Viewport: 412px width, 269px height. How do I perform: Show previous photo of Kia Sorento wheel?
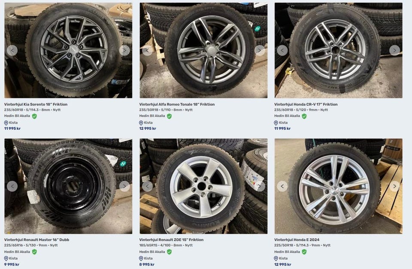point(12,50)
